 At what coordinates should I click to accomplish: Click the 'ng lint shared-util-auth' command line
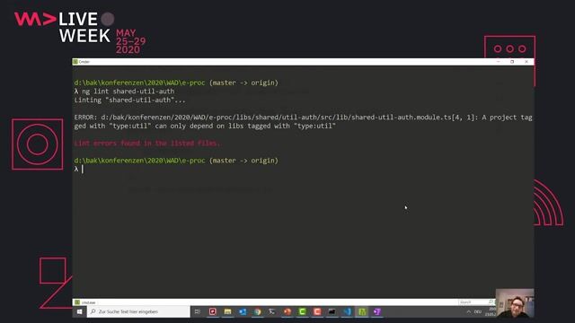coord(124,92)
